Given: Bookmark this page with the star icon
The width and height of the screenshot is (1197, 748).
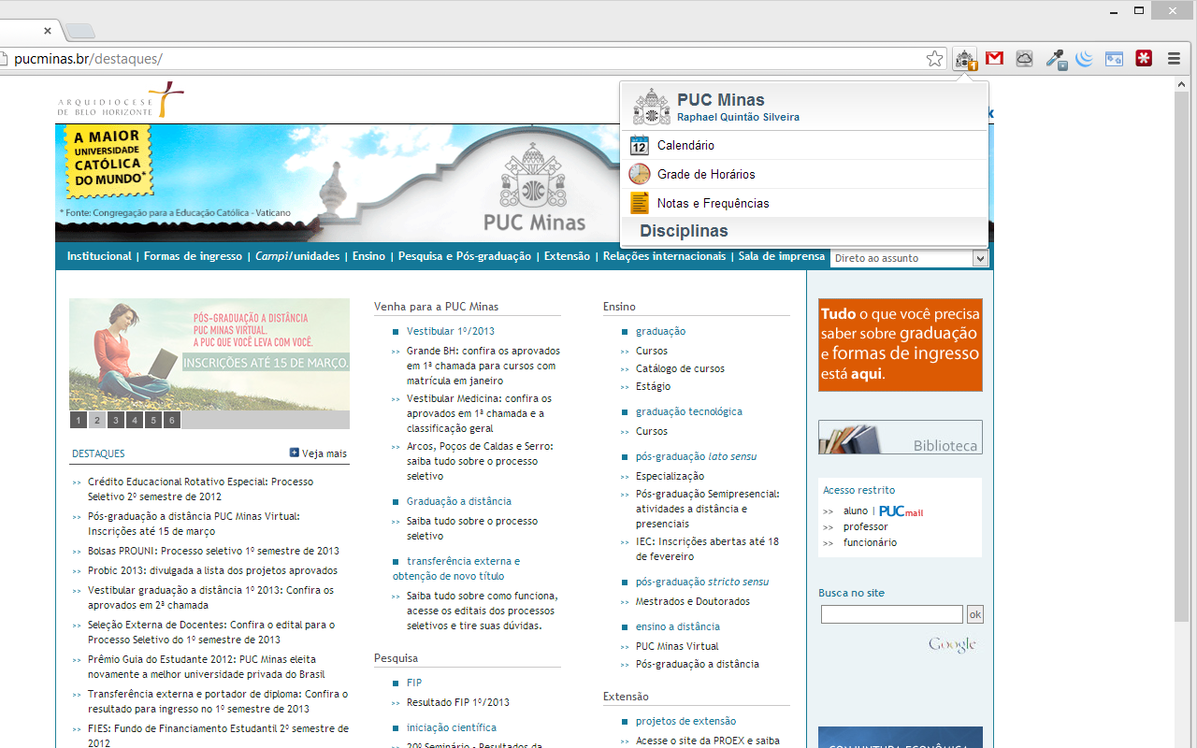Looking at the screenshot, I should [934, 59].
